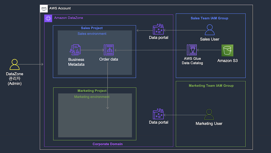Click 'Data portal' caption under upper portal icon
Viewport: 271px width, 153px height.
[x=159, y=38]
